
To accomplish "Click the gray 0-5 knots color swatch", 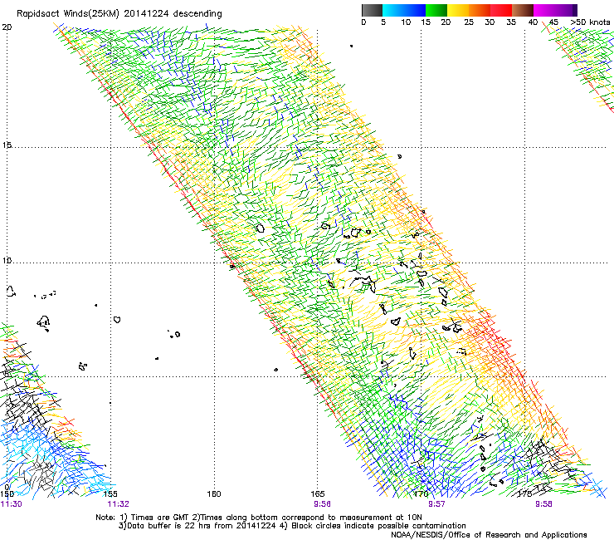I will click(x=372, y=10).
